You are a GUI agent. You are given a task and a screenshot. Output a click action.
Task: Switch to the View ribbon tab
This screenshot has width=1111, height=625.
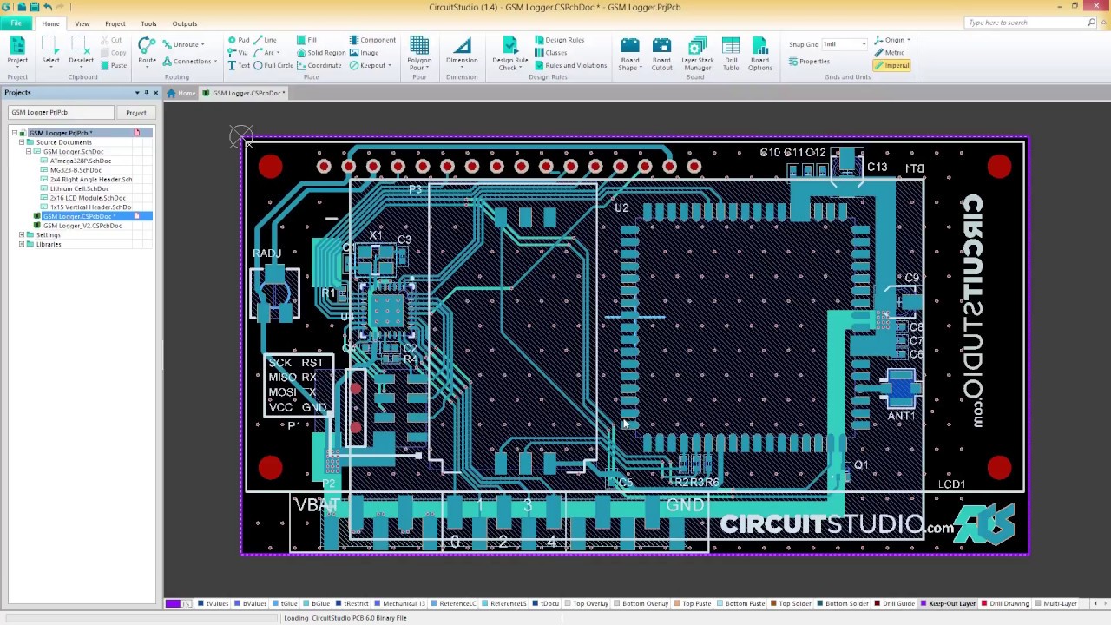[x=82, y=23]
